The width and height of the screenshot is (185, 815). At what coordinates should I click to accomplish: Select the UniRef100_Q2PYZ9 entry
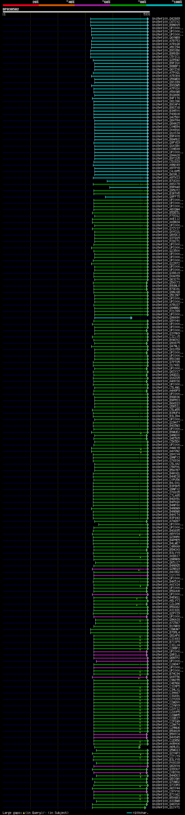point(166,613)
